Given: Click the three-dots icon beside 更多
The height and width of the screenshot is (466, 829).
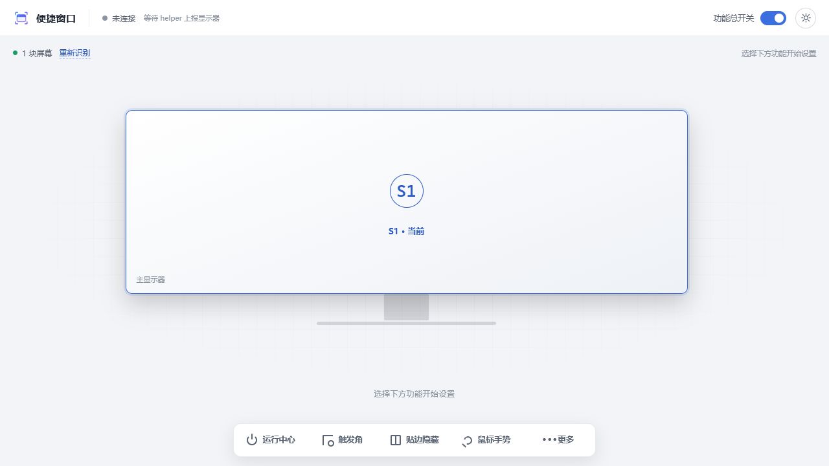Looking at the screenshot, I should click(x=549, y=439).
